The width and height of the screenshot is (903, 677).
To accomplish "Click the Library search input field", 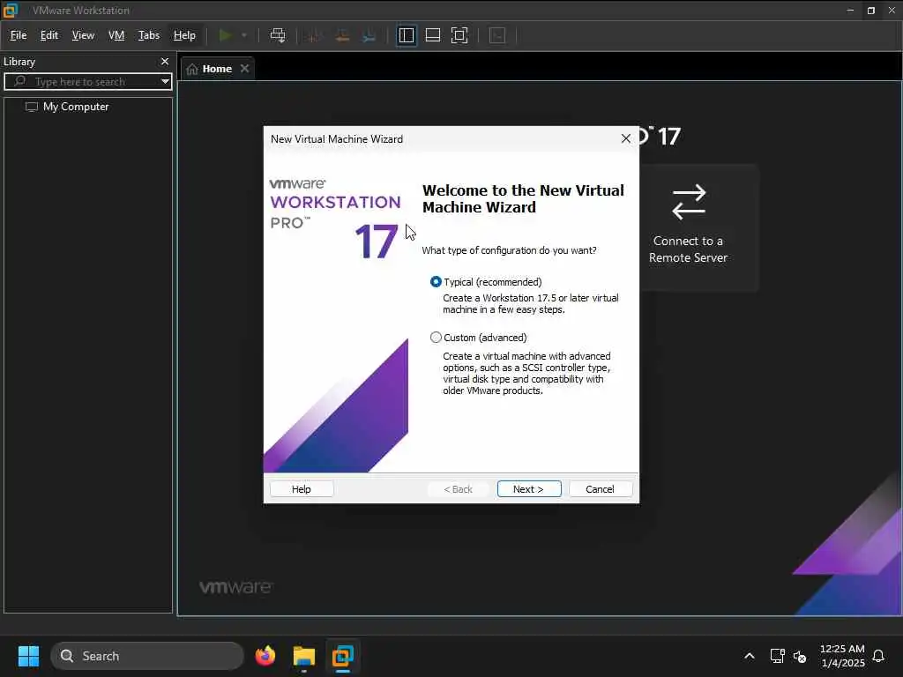I will coord(88,82).
